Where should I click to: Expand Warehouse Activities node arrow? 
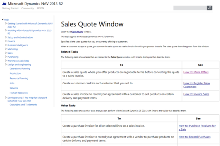[6, 61]
